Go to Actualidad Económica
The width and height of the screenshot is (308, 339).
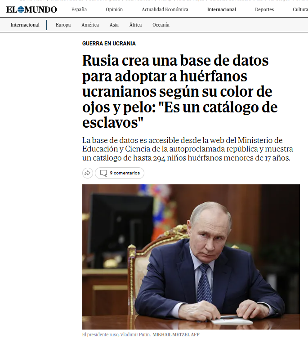(165, 9)
